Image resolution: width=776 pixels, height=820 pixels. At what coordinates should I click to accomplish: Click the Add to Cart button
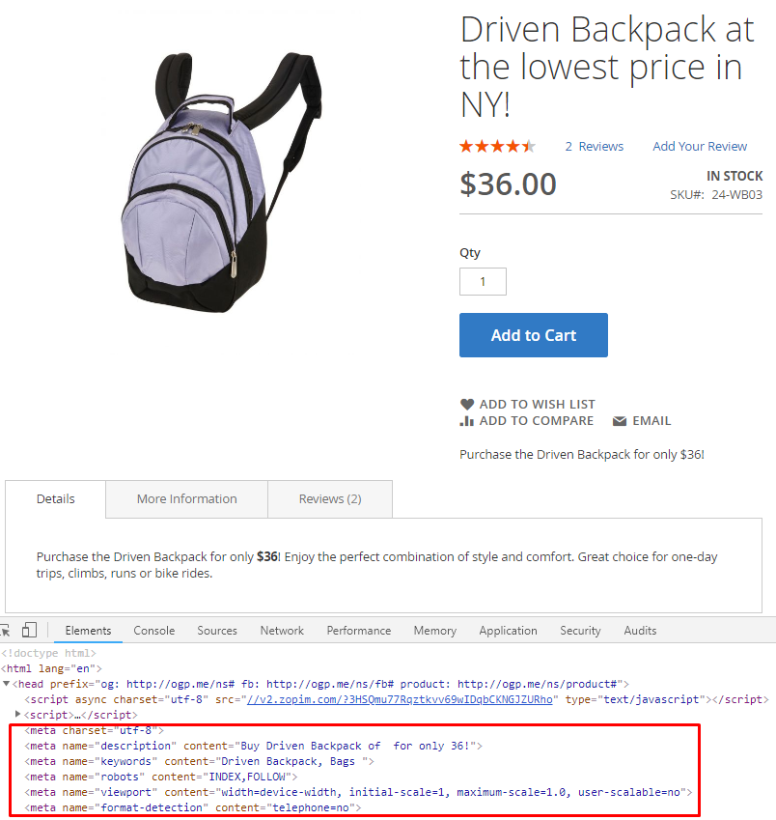534,335
